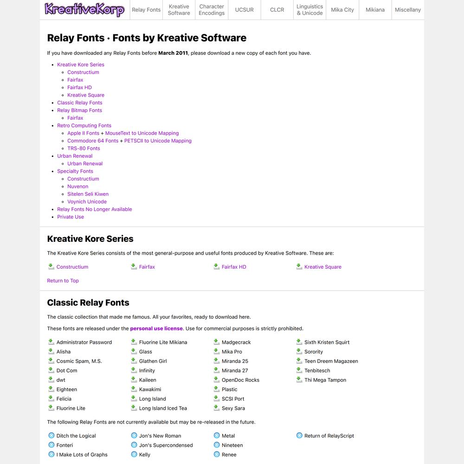Open the Relay Fonts navigation tab
Viewport: 464px width, 464px height.
(146, 10)
